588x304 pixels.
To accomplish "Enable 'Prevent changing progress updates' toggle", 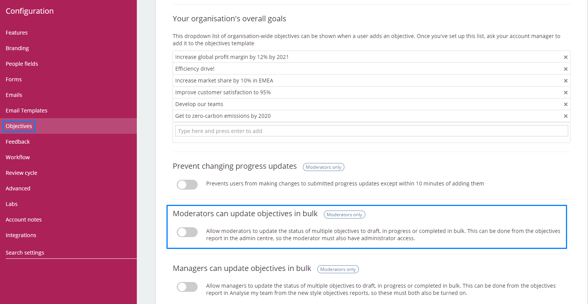I will [x=187, y=185].
